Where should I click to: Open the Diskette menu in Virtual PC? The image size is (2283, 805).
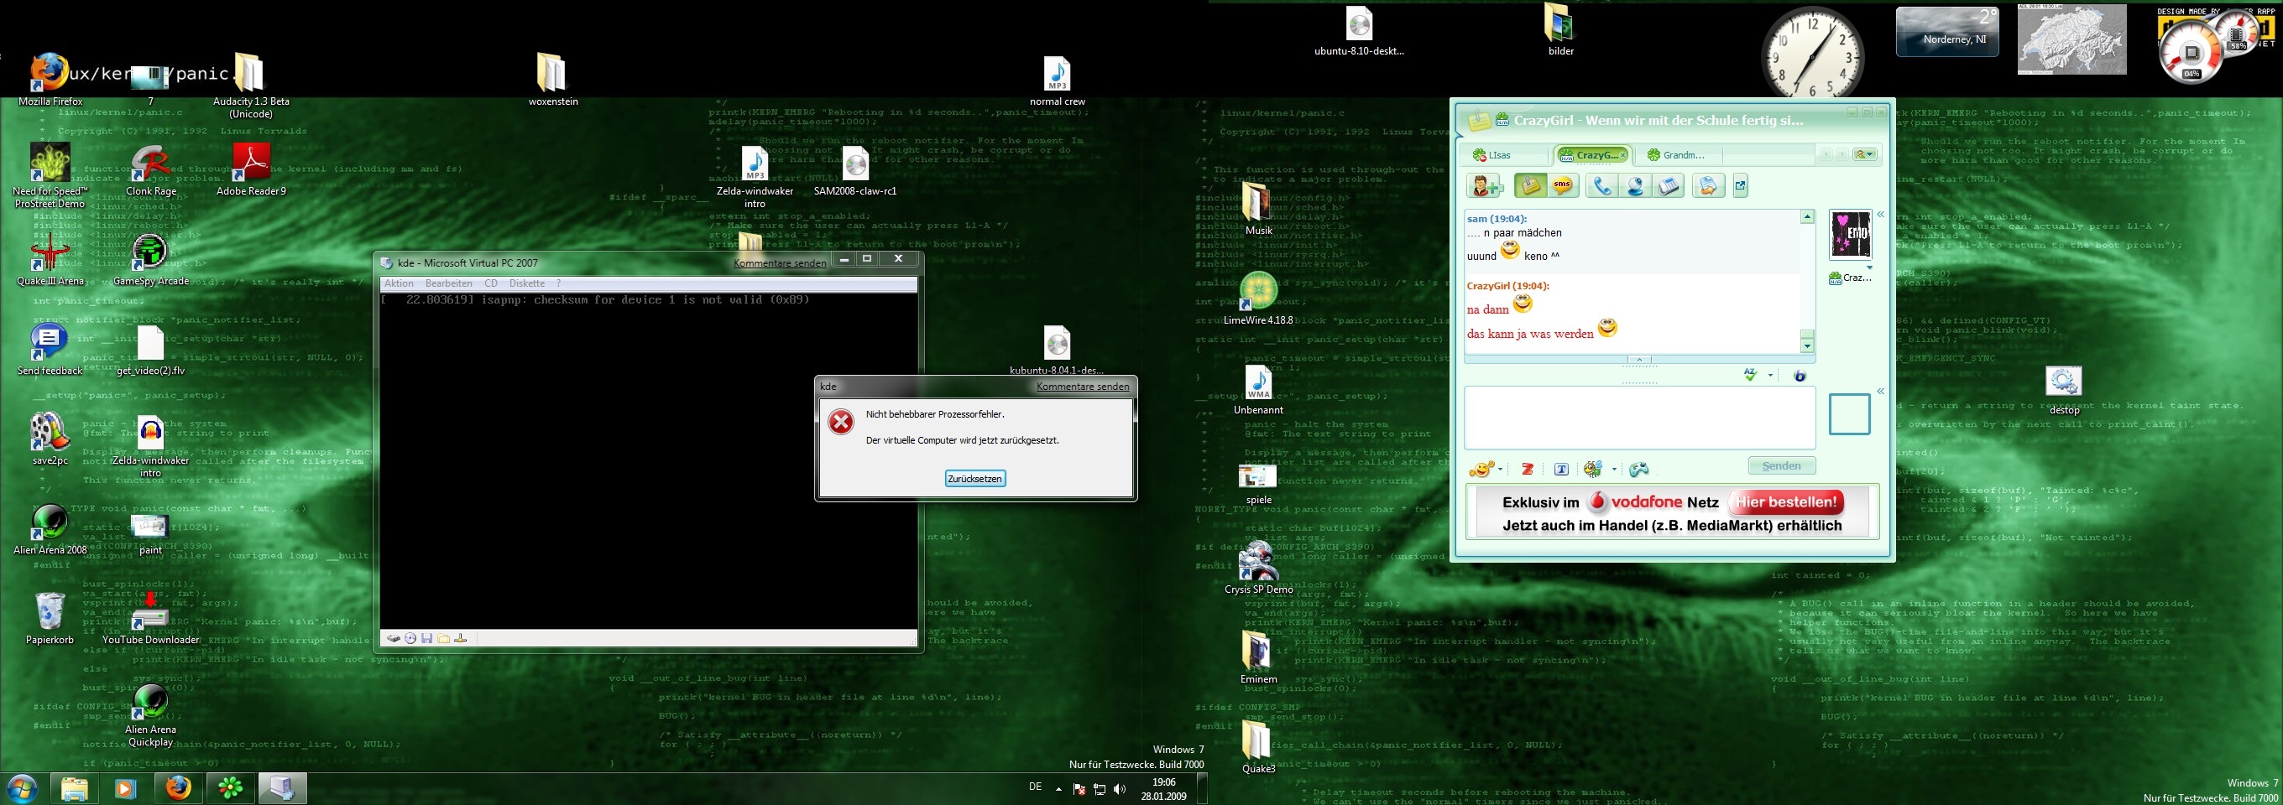527,284
